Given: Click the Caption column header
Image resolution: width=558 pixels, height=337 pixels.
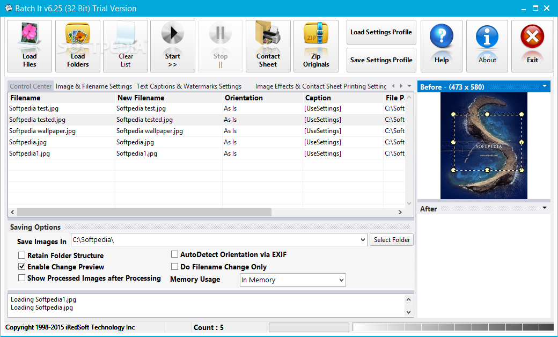Looking at the screenshot, I should pos(343,98).
